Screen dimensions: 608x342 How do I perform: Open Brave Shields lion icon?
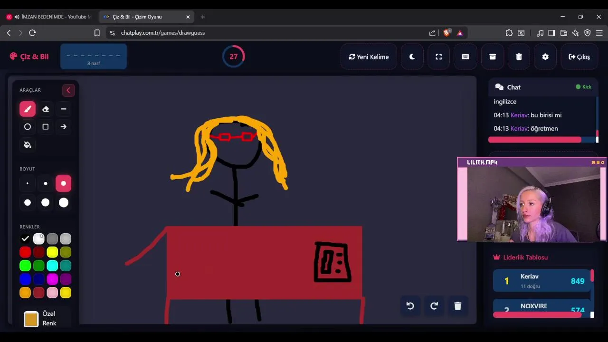coord(446,33)
